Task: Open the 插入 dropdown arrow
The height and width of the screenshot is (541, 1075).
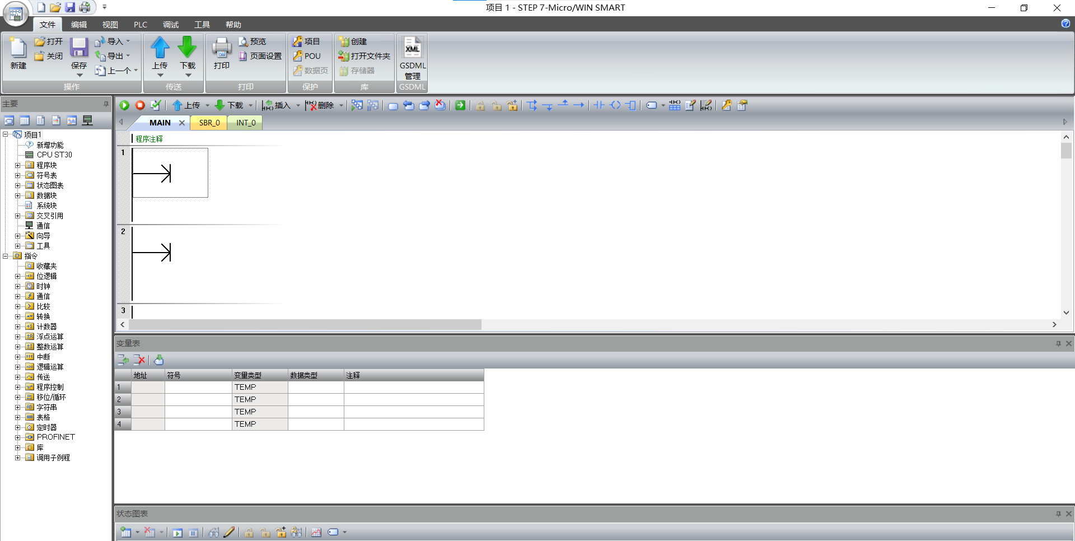Action: click(297, 105)
